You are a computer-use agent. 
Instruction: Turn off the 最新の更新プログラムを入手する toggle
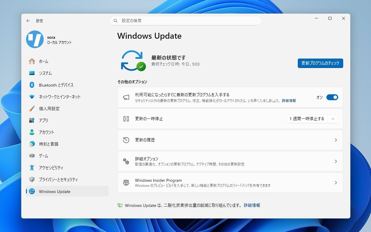pyautogui.click(x=332, y=97)
